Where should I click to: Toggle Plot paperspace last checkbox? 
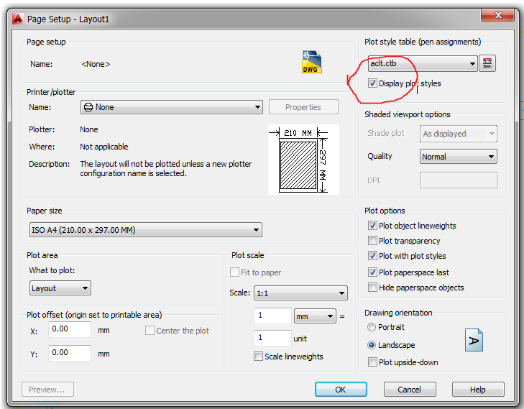[372, 272]
